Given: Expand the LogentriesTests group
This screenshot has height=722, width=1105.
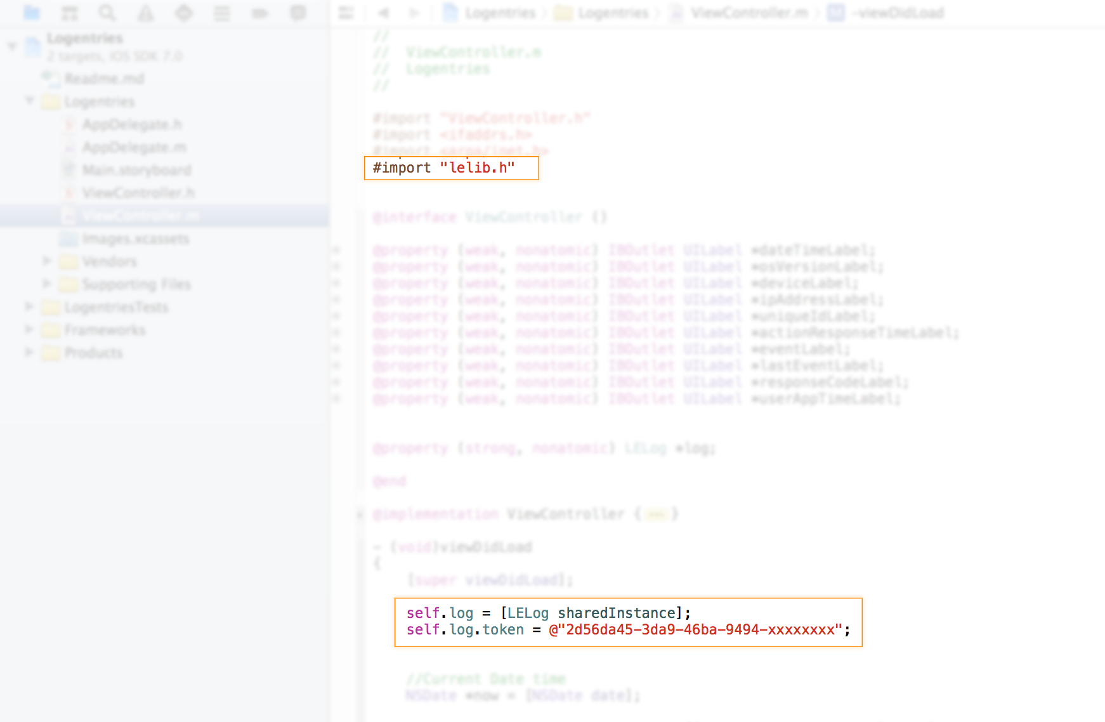Looking at the screenshot, I should pyautogui.click(x=29, y=307).
